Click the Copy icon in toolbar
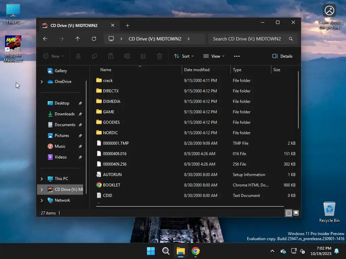 pyautogui.click(x=95, y=56)
